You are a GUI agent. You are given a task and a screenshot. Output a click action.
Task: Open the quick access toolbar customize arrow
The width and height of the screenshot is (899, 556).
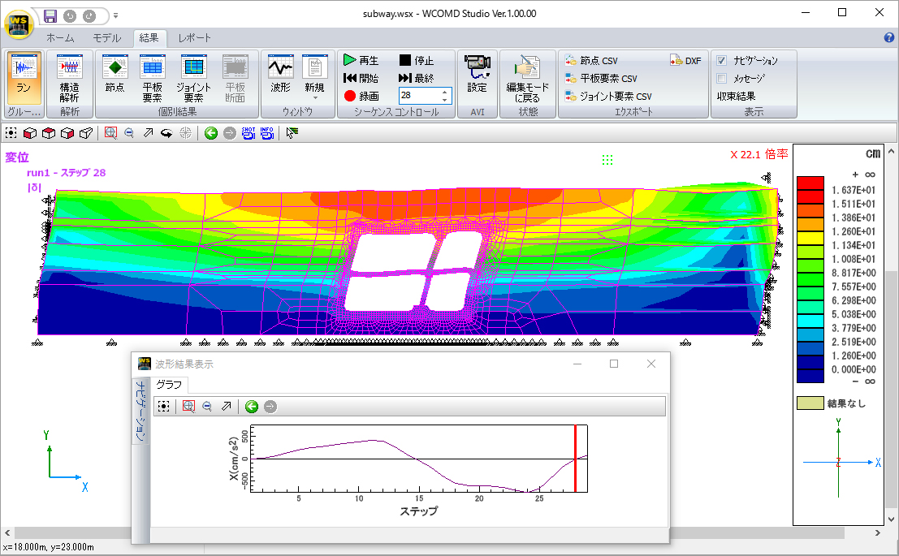[116, 15]
